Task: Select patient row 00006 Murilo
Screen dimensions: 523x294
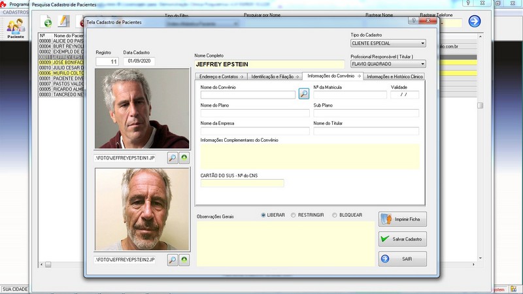Action: 61,73
